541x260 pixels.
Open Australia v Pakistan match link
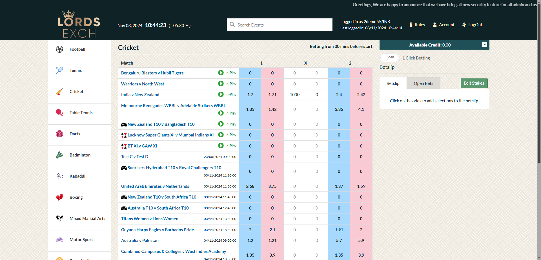(140, 241)
